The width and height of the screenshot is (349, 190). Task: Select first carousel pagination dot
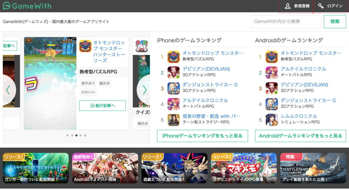(x=68, y=135)
